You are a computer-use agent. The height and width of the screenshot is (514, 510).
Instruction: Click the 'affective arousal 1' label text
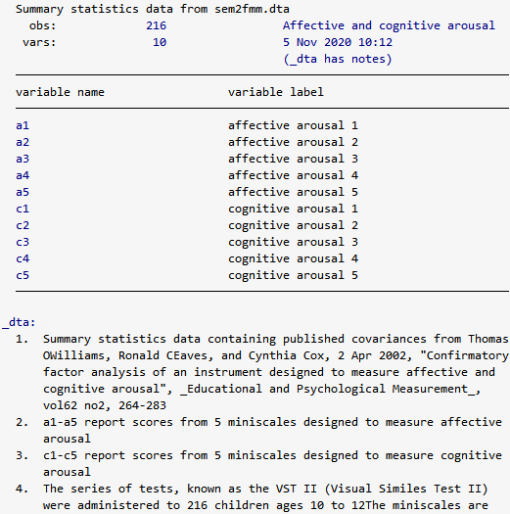293,125
